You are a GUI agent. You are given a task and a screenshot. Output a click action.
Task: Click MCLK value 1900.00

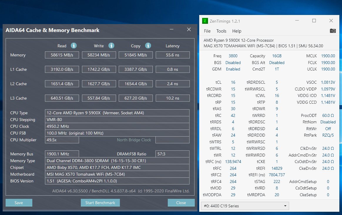pyautogui.click(x=328, y=56)
